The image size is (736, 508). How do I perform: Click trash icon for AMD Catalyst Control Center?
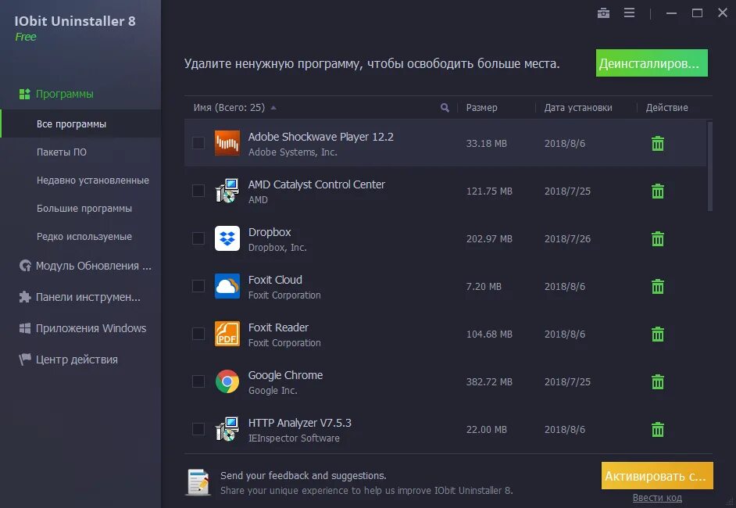coord(658,191)
